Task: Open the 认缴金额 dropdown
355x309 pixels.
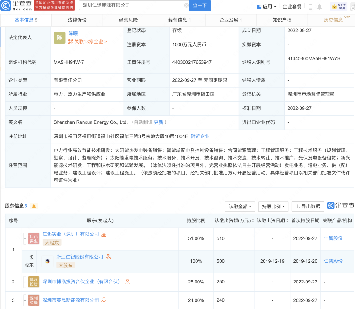Action: click(240, 206)
